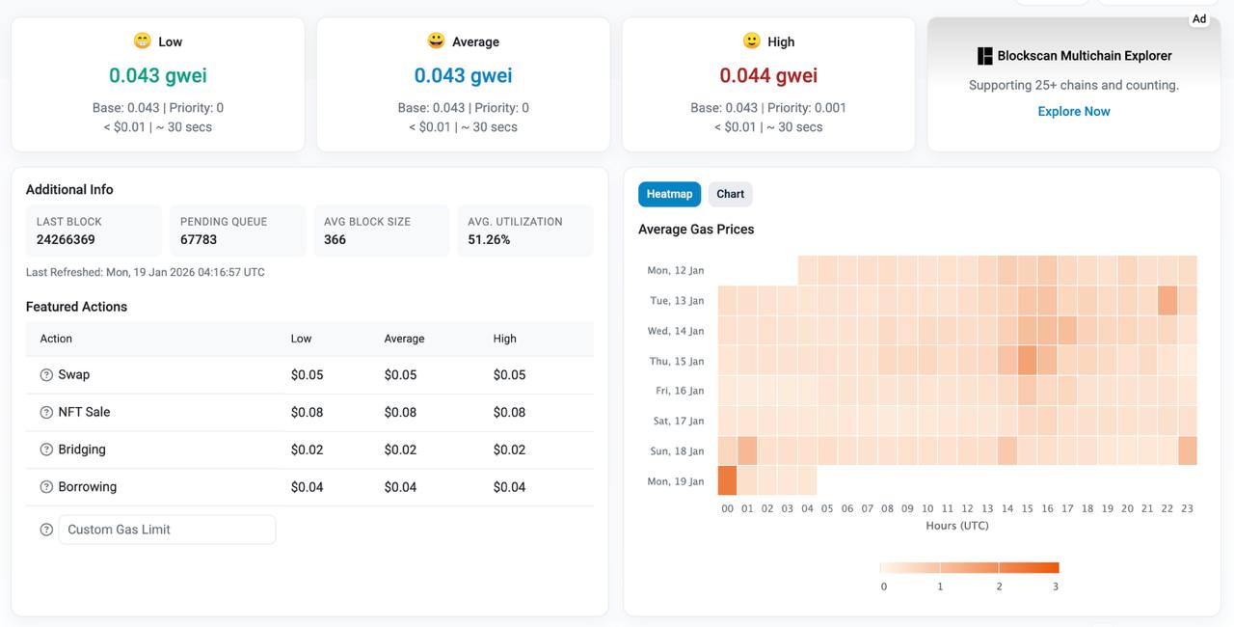1234x627 pixels.
Task: Focus the Custom Gas Limit input field
Action: (167, 530)
